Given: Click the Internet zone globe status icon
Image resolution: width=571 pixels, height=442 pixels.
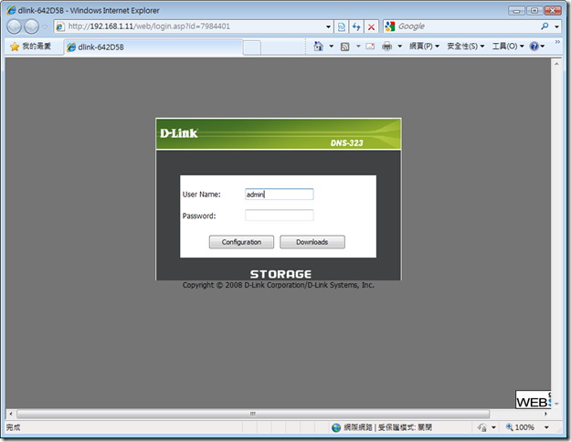Looking at the screenshot, I should click(x=336, y=427).
